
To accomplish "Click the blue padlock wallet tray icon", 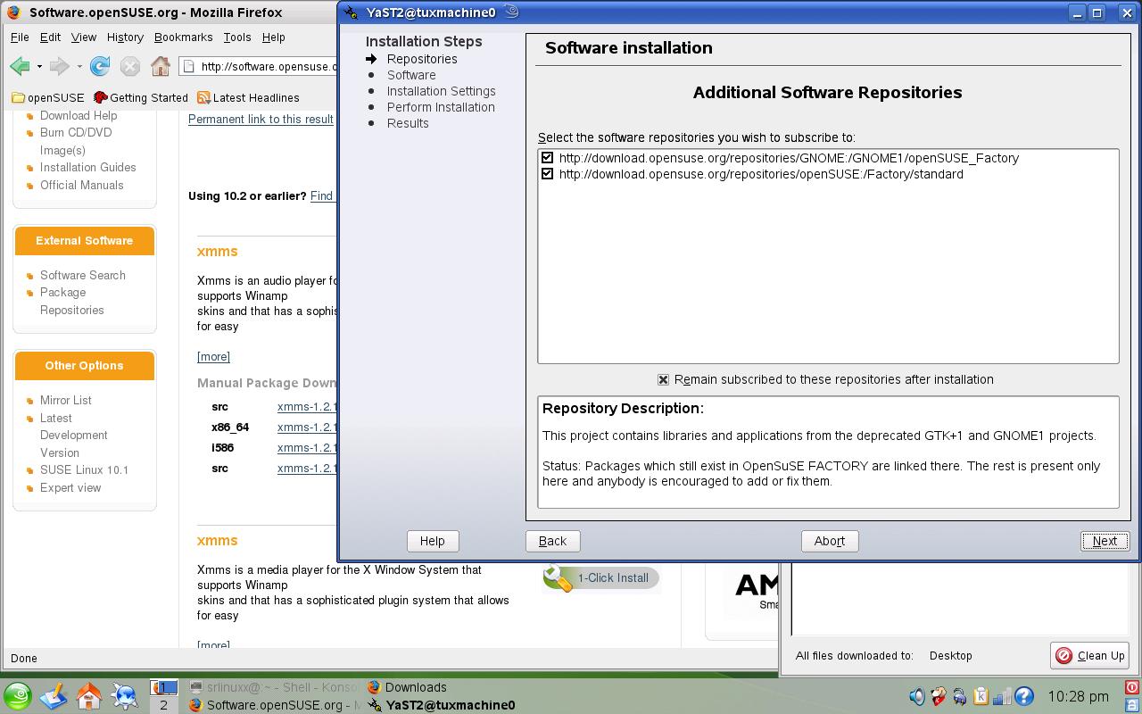I will pos(959,696).
